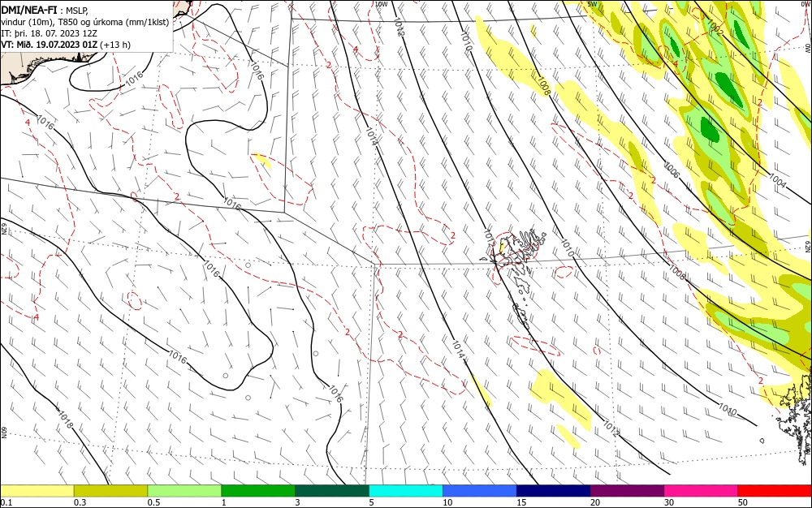This screenshot has width=812, height=508.
Task: Select the dark teal 3–5 legend block
Action: [x=332, y=491]
